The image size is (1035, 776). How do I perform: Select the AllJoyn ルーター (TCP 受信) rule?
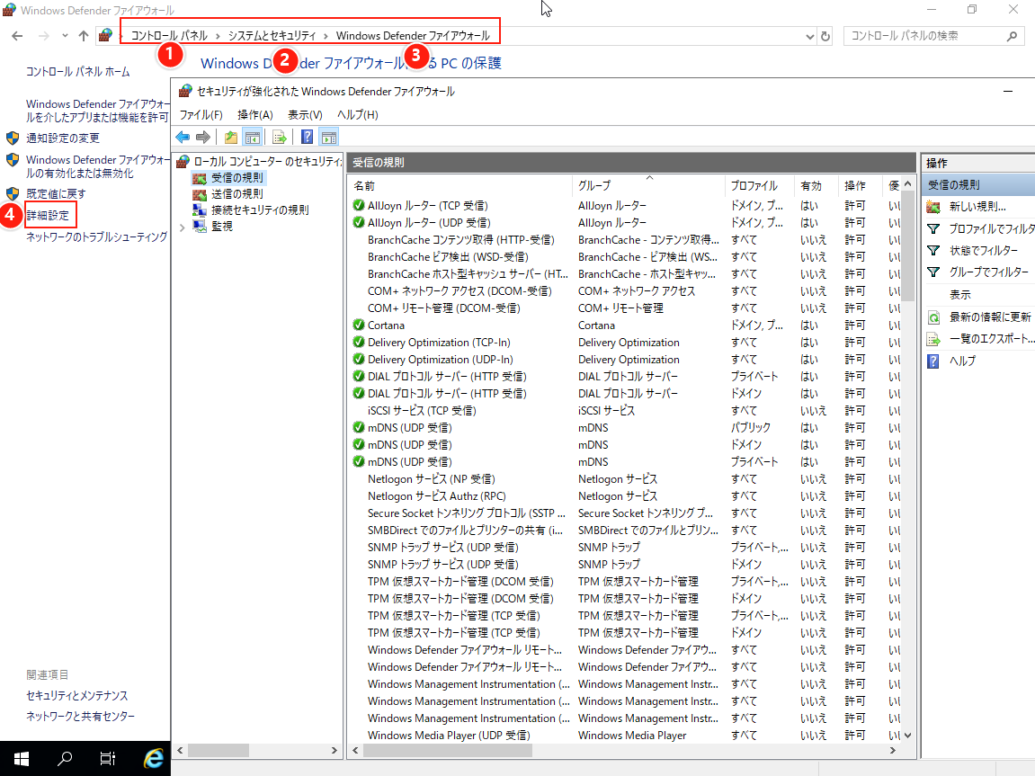tap(624, 206)
